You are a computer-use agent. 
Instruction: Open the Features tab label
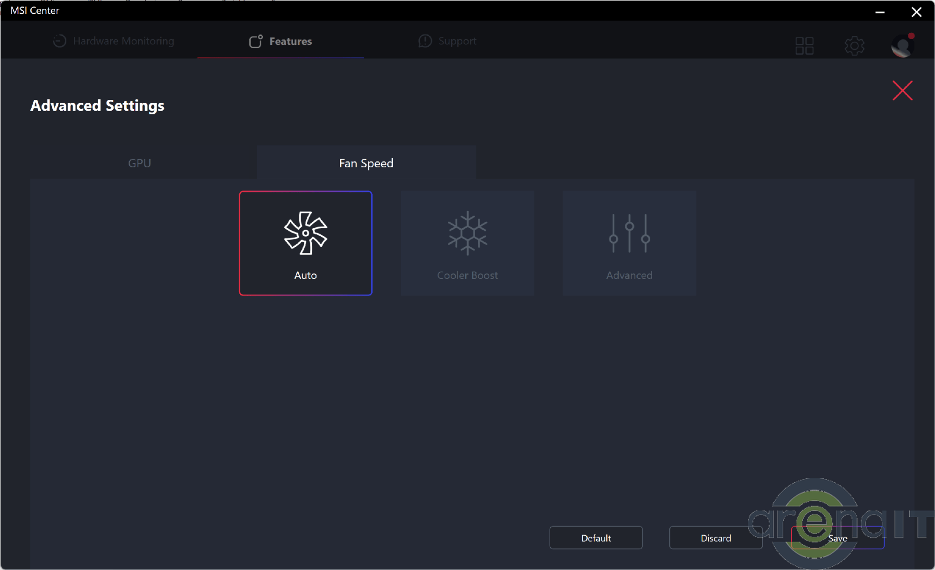coord(290,41)
